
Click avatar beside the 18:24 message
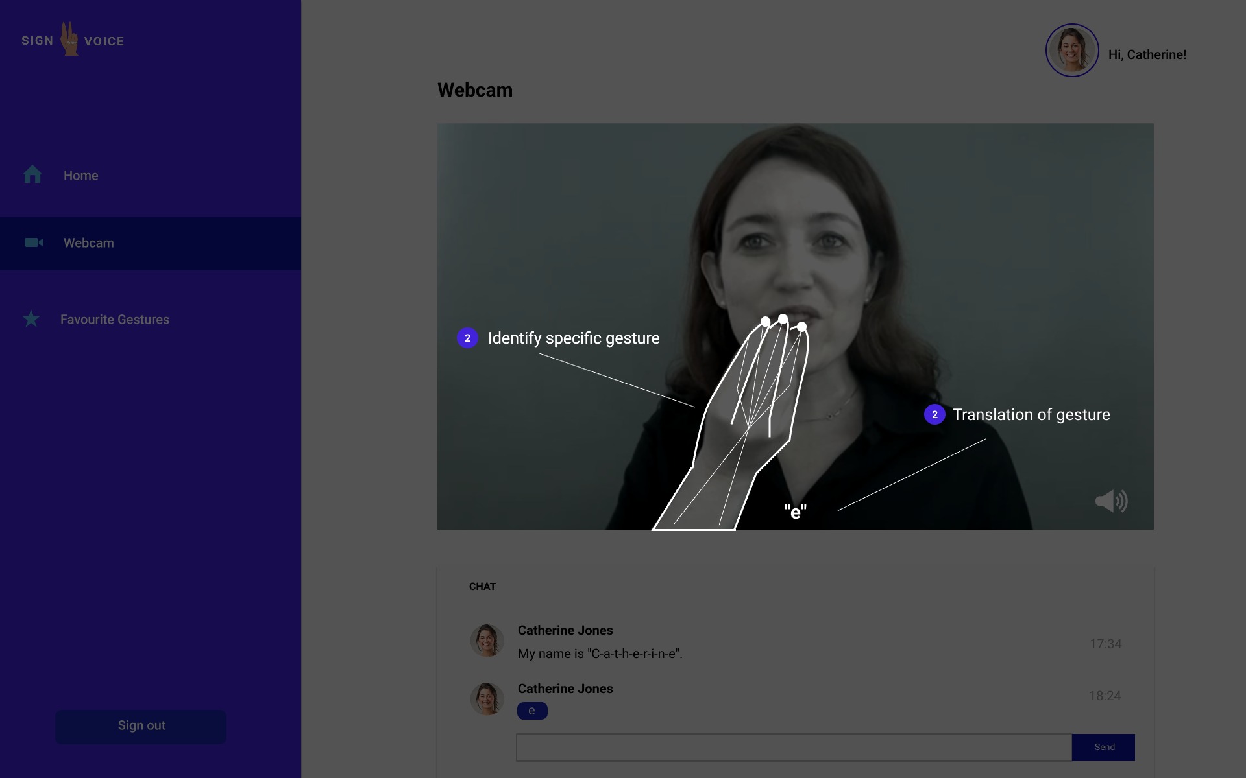coord(487,699)
